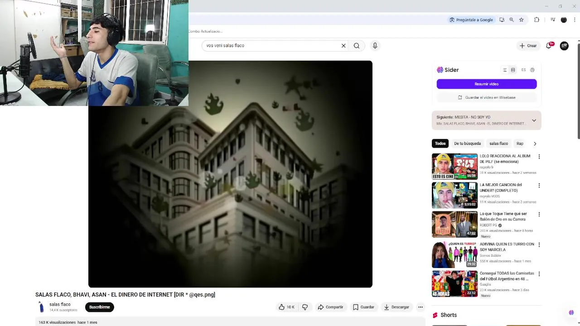Open the browser extensions puzzle icon
This screenshot has width=580, height=326.
(536, 20)
